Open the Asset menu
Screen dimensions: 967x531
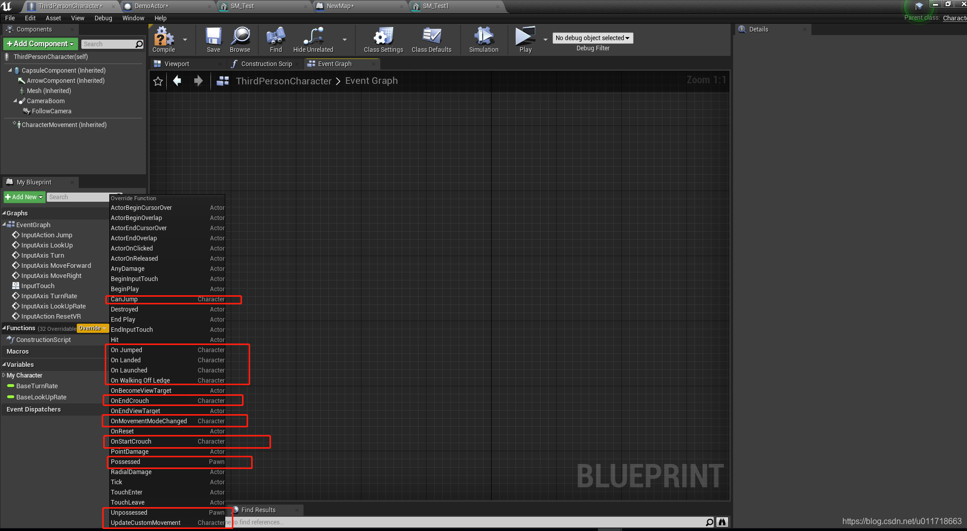coord(53,18)
